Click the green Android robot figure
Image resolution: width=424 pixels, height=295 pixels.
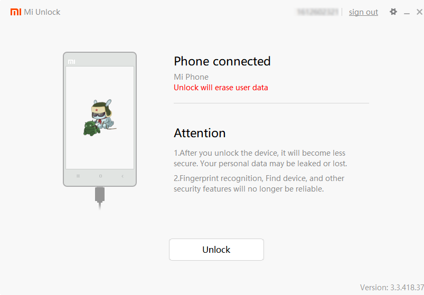[92, 128]
